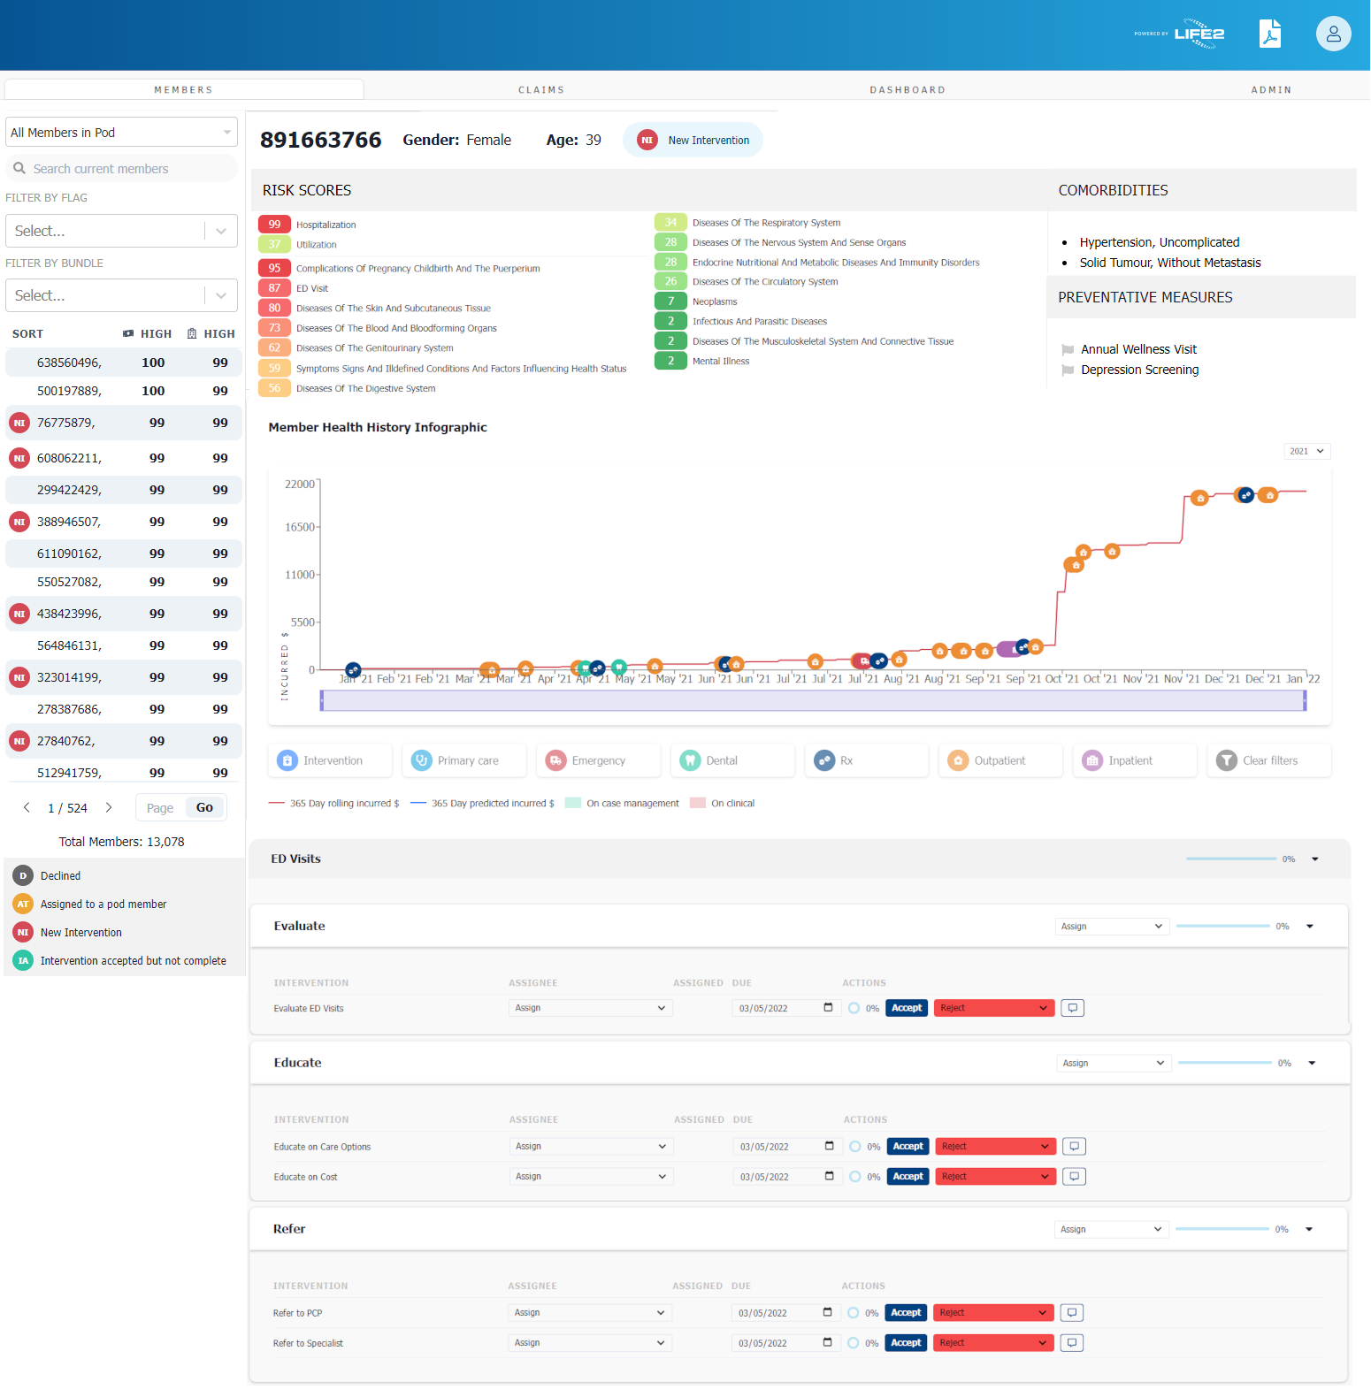
Task: Open comment icon for Refer to PCP
Action: 1072,1312
